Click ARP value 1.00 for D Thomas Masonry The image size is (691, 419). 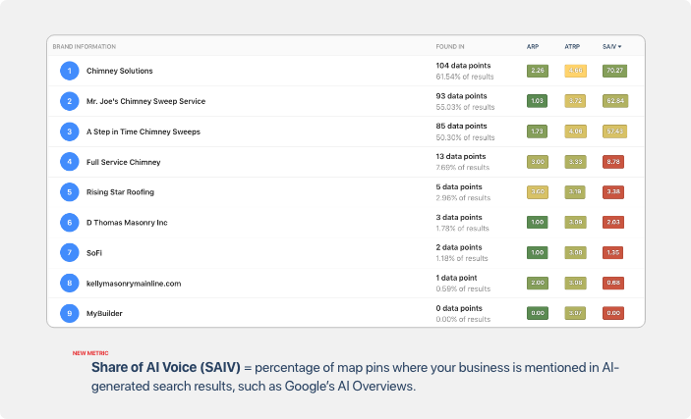click(x=538, y=223)
